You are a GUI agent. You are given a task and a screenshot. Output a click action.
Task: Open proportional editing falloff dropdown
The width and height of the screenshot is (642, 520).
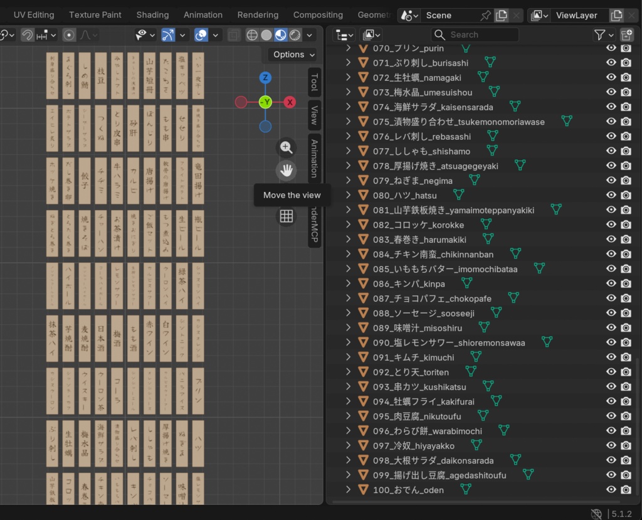coord(88,35)
